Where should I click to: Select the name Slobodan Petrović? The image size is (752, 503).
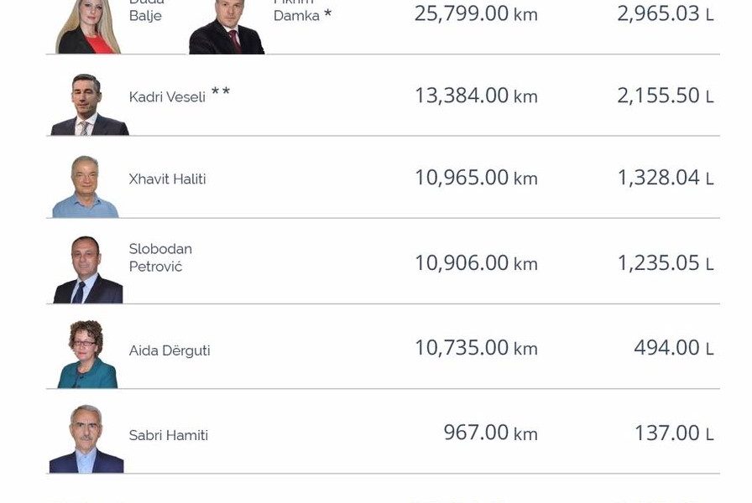[160, 257]
